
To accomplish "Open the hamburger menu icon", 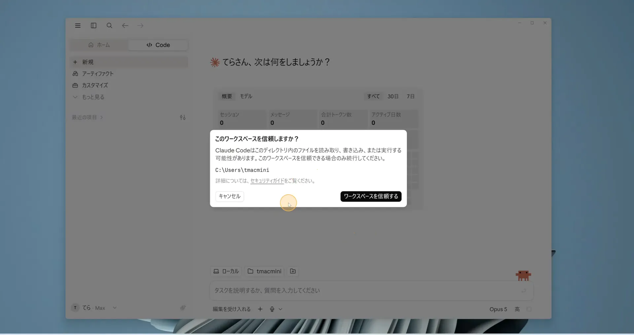I will click(x=78, y=25).
